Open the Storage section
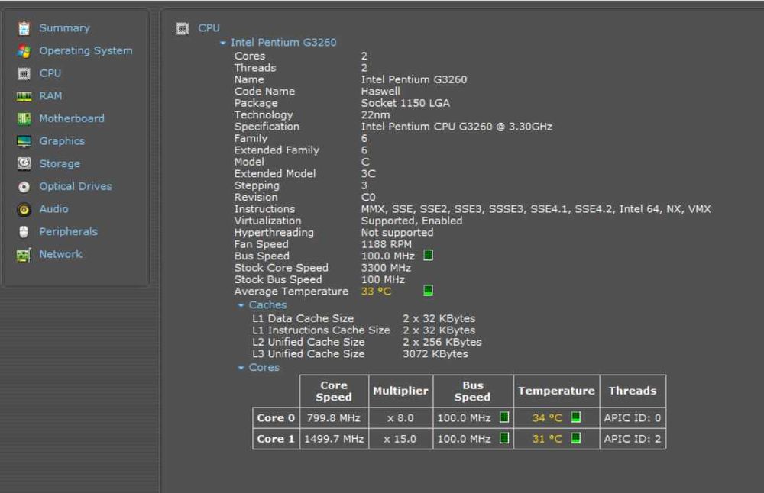 click(x=60, y=163)
